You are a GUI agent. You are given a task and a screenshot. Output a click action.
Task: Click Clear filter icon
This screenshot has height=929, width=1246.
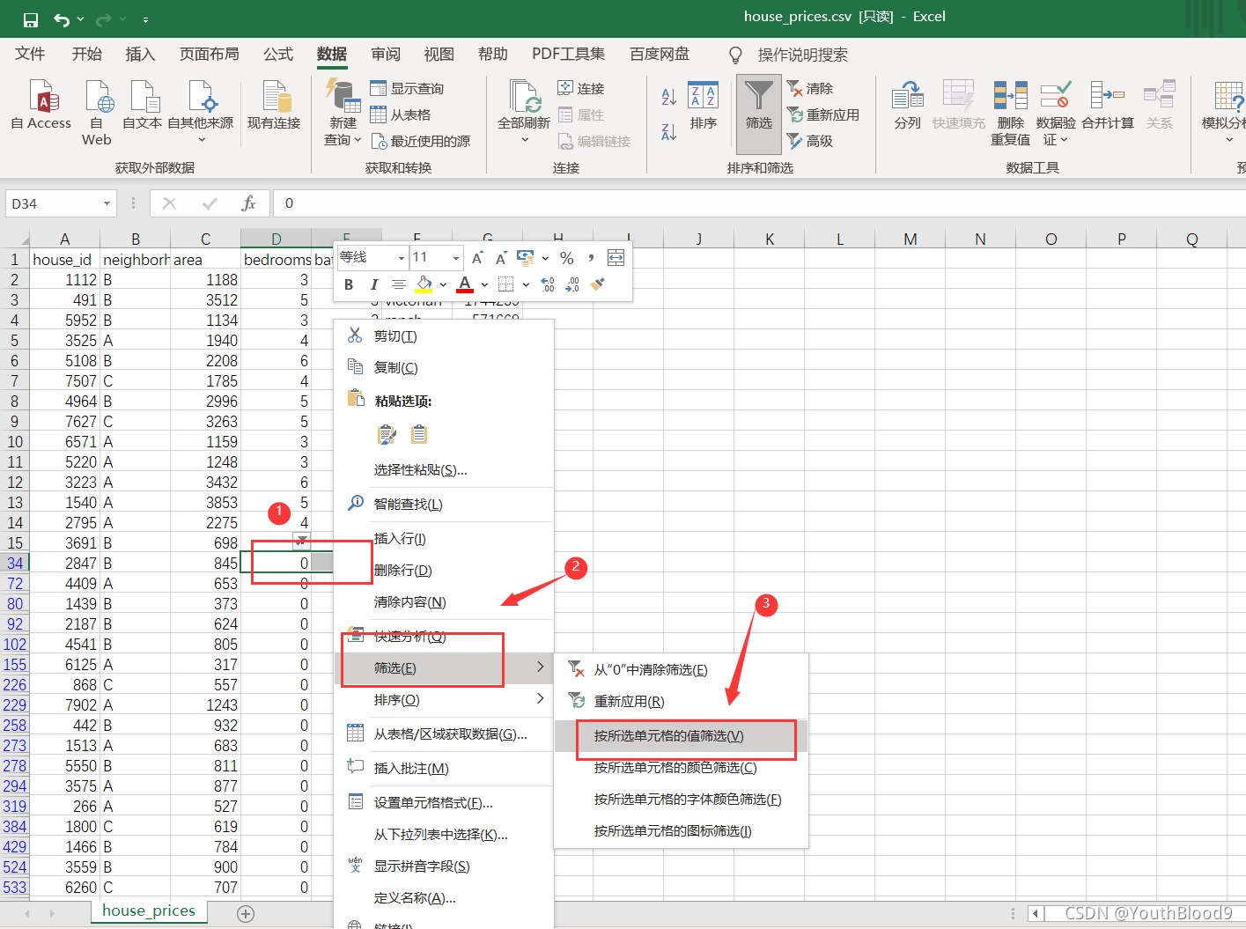[x=794, y=88]
